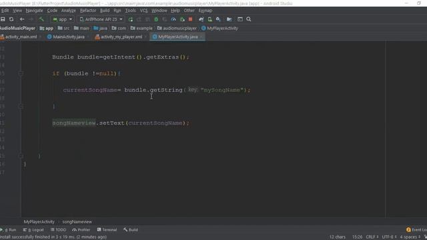This screenshot has width=427, height=240.
Task: Click Attach Debugger to Android Process icon
Action: click(182, 19)
